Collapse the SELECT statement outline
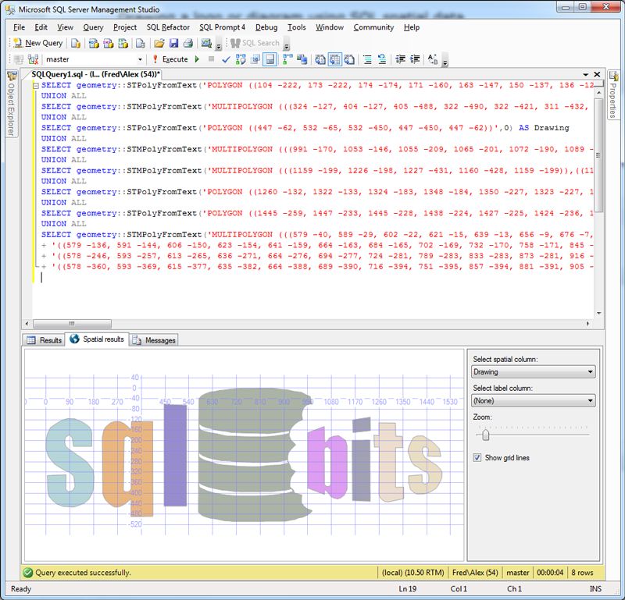 (x=35, y=85)
